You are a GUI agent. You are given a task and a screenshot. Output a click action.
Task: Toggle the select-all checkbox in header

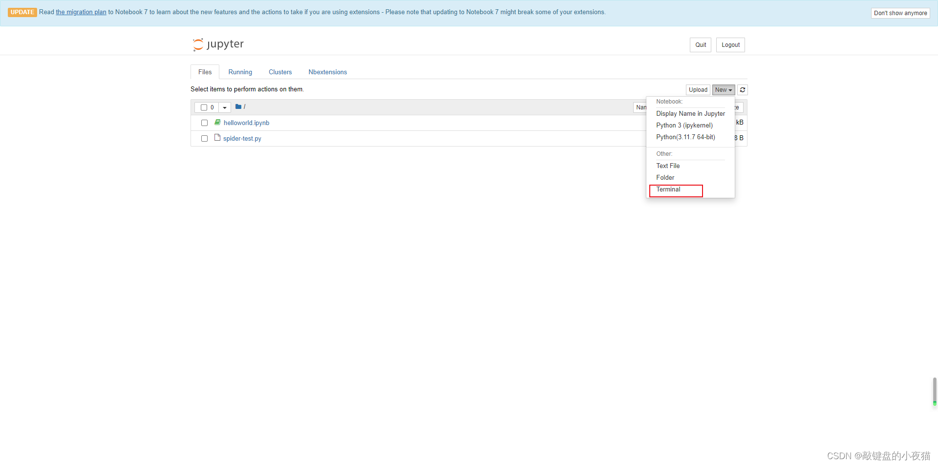204,107
